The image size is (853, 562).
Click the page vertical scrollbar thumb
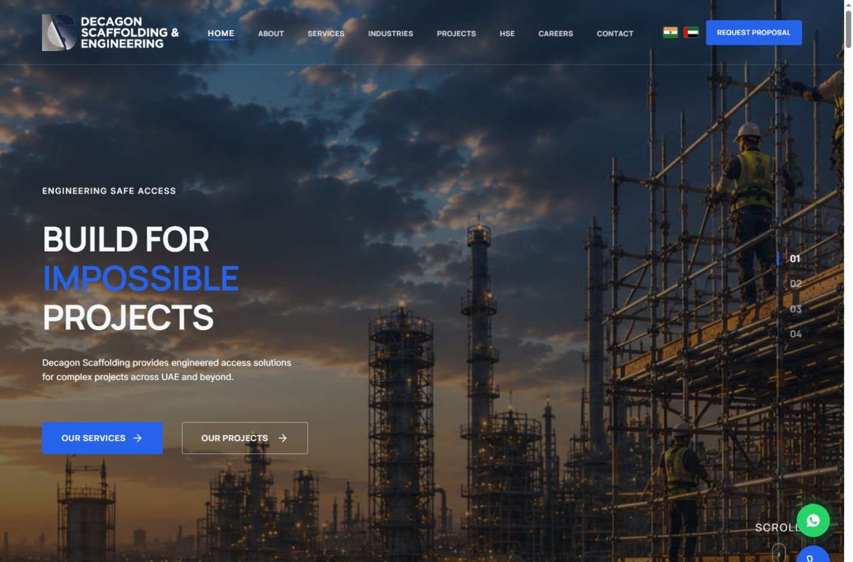(848, 28)
